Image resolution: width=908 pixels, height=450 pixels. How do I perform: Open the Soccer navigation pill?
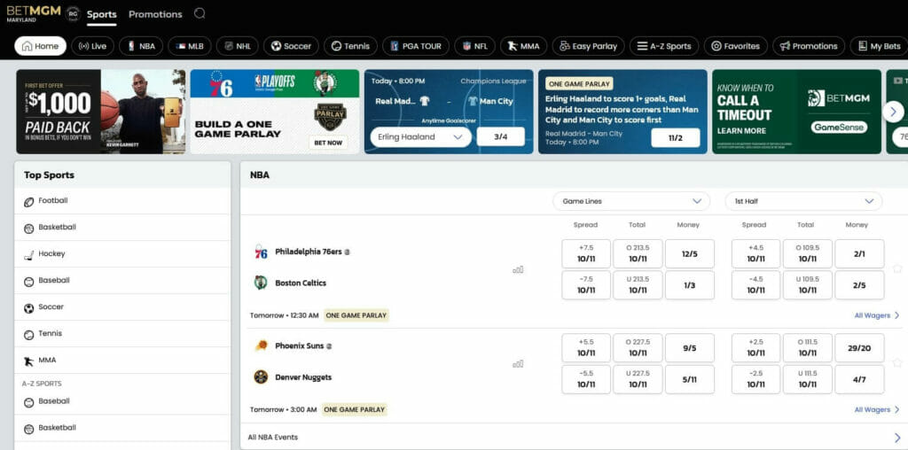pos(291,46)
